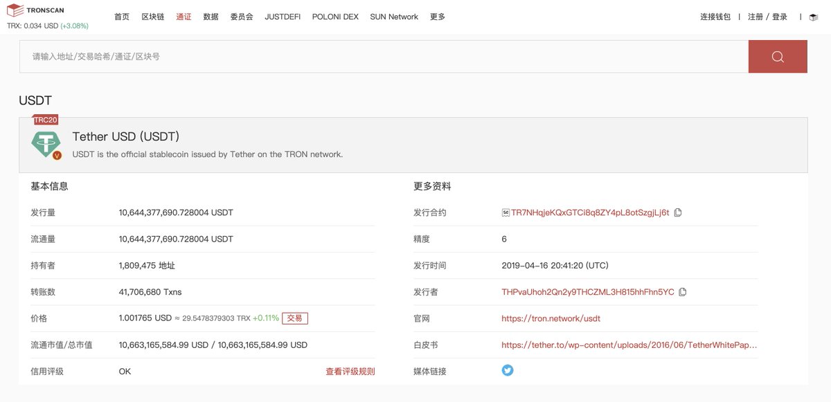Click transfers count 41,706,680 Txns
Viewport: 831px width, 402px height.
150,292
